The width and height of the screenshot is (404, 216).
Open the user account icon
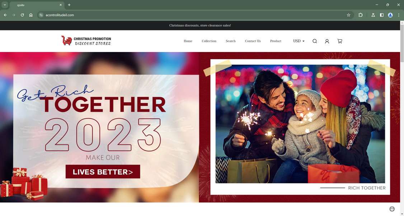coord(327,41)
